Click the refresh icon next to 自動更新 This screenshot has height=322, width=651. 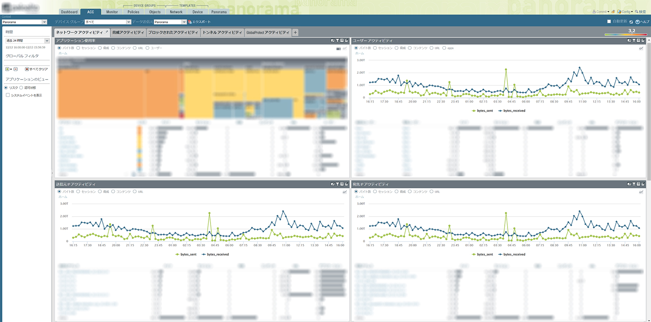631,22
